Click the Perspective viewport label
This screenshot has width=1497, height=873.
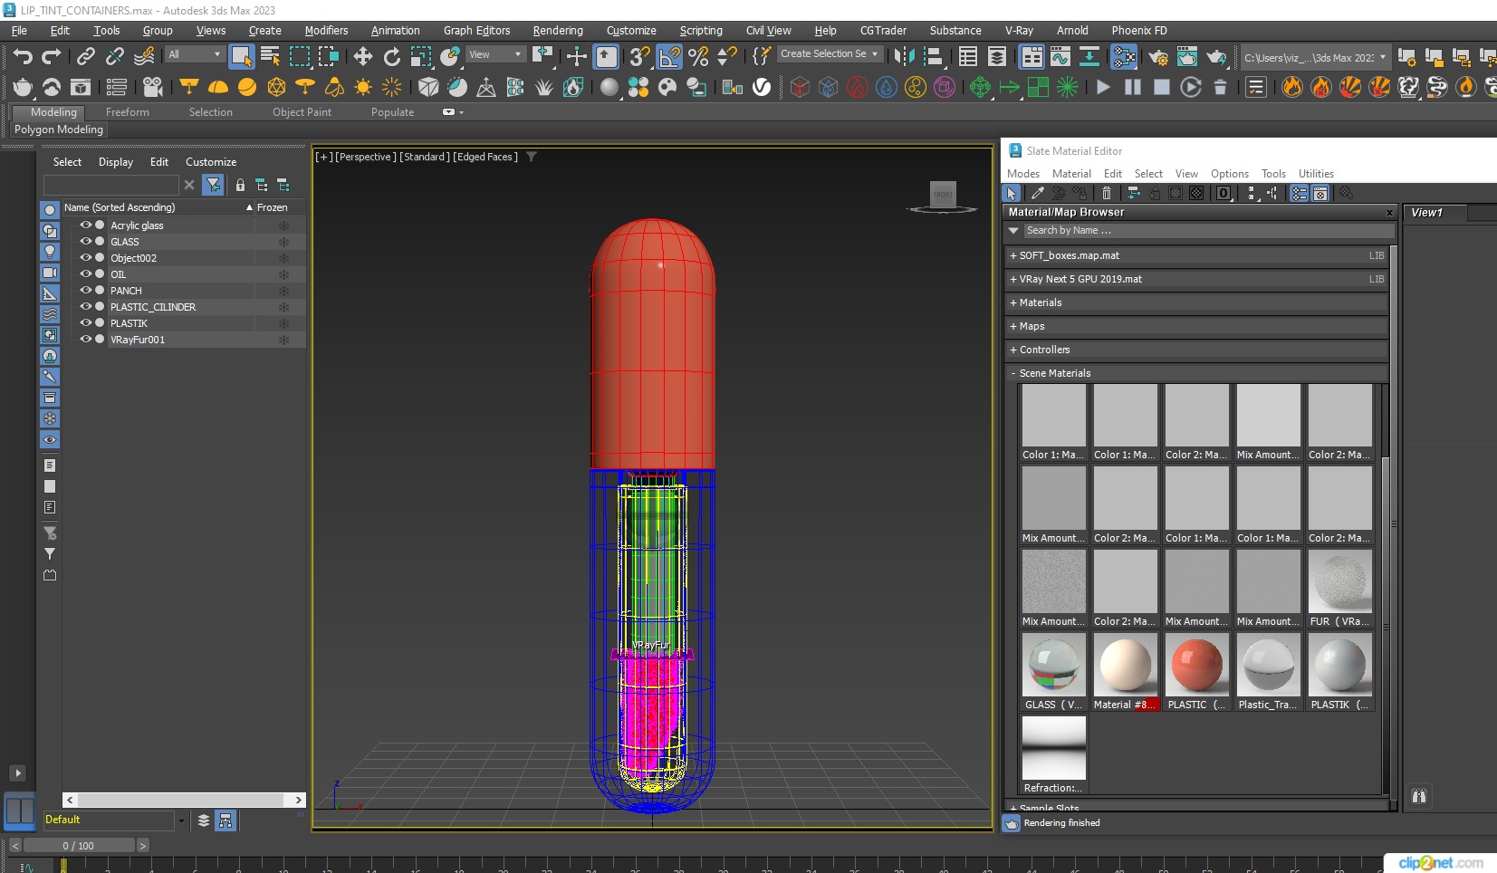365,157
